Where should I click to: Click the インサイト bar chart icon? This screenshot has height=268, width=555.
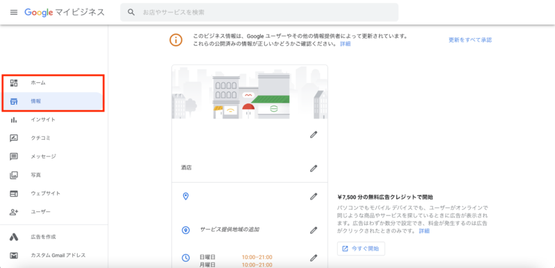(14, 120)
